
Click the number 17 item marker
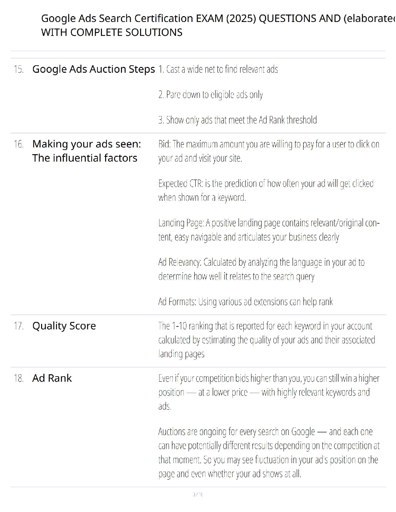[19, 326]
